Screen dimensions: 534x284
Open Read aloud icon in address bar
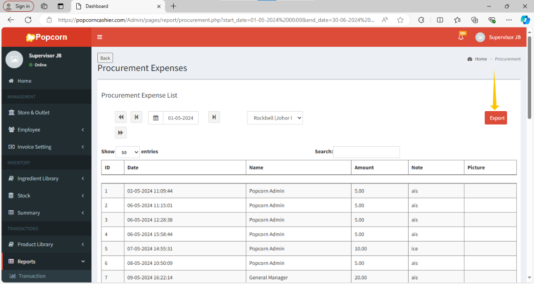(385, 20)
